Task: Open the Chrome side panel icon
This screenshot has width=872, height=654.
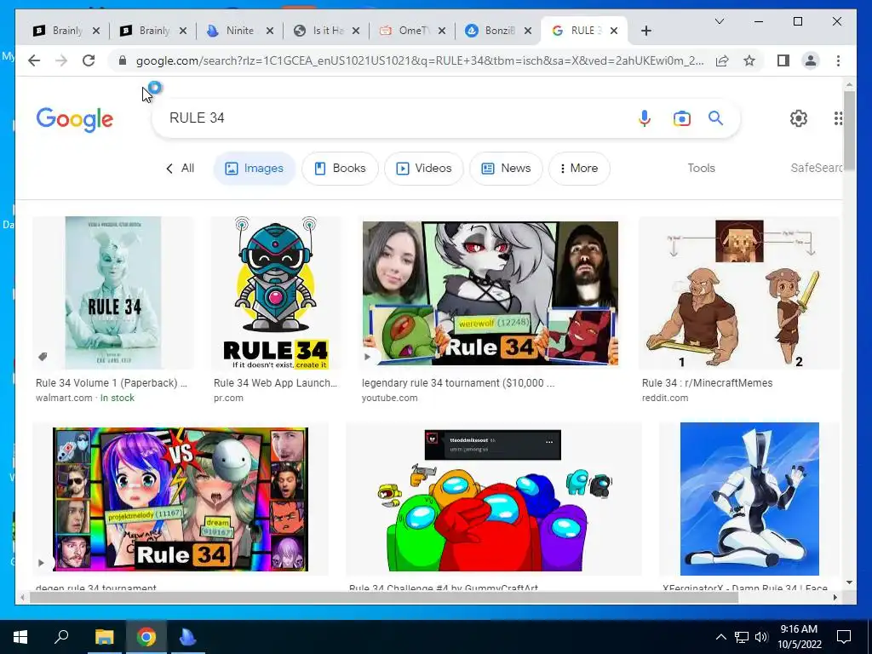Action: point(783,60)
